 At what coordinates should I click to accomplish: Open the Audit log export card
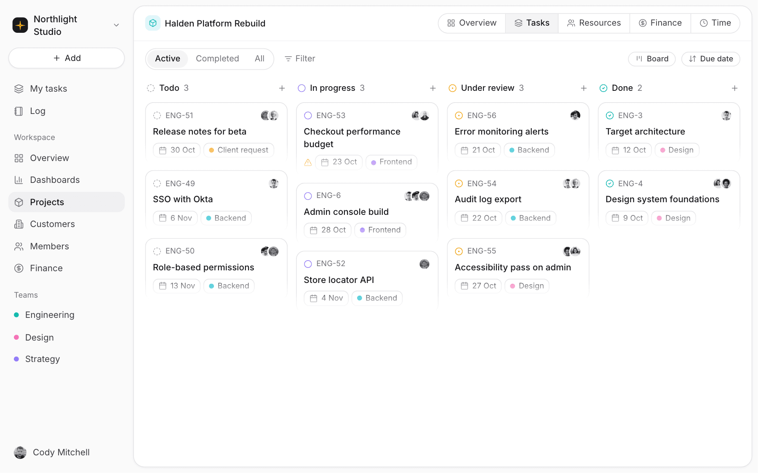point(518,199)
